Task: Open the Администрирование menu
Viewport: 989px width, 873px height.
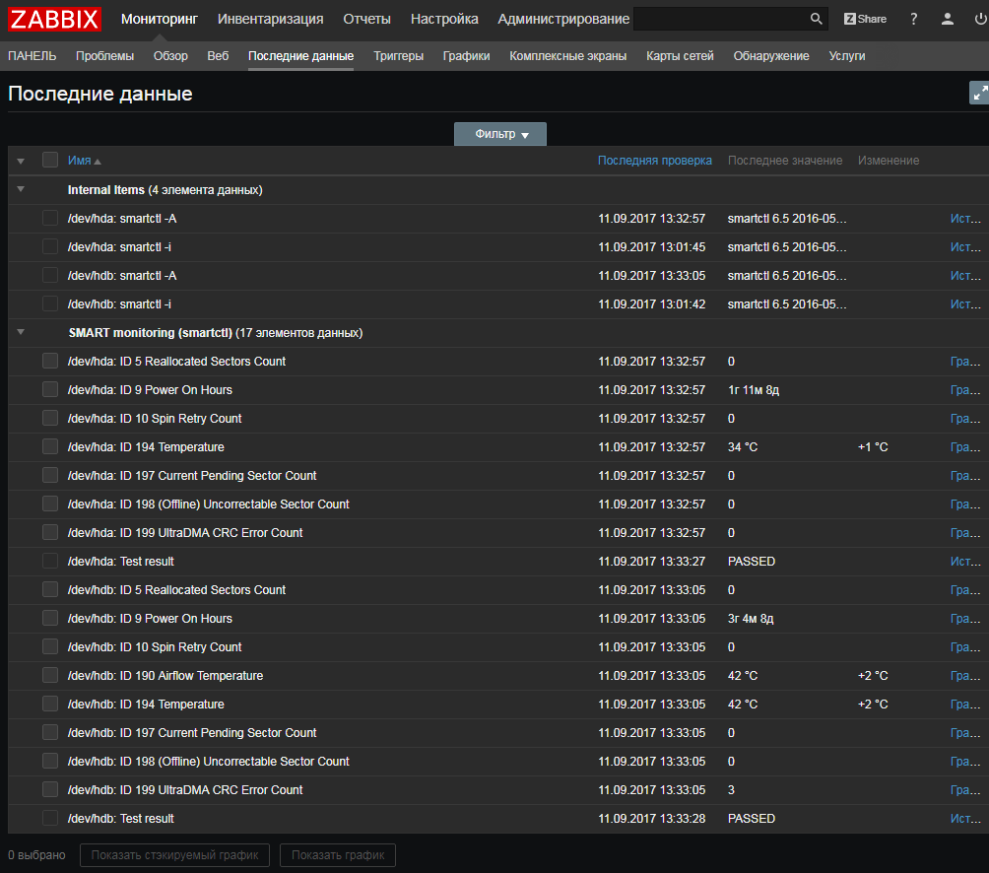Action: coord(563,19)
